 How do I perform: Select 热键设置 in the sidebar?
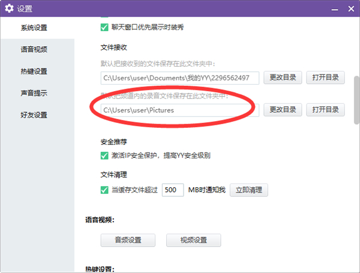[x=34, y=71]
